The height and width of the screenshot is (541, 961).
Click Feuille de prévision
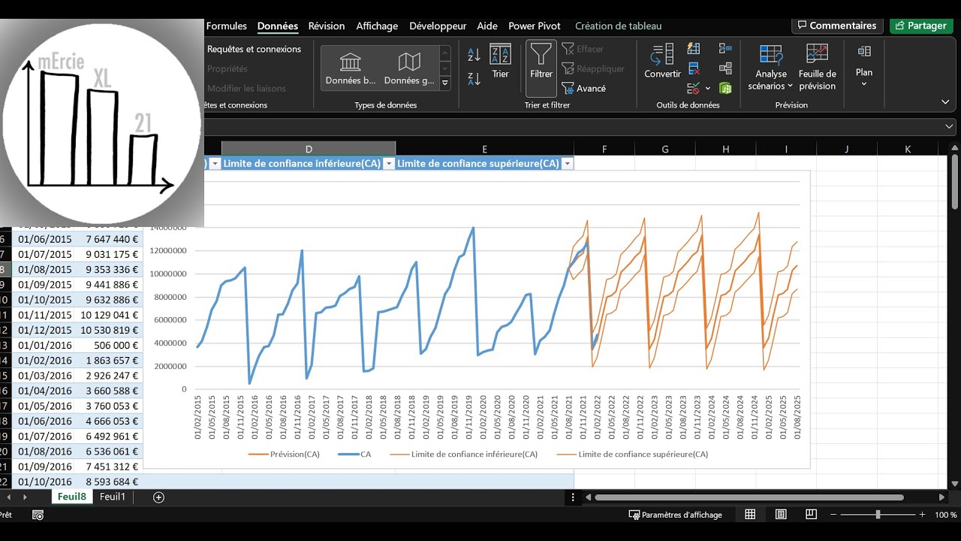(x=817, y=67)
